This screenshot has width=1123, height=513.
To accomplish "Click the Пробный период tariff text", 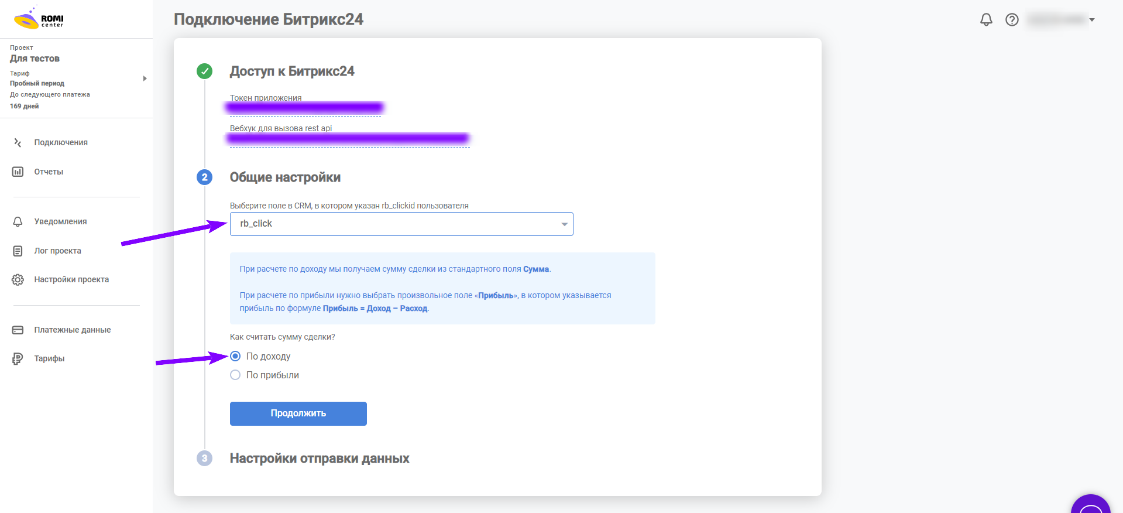I will point(37,83).
